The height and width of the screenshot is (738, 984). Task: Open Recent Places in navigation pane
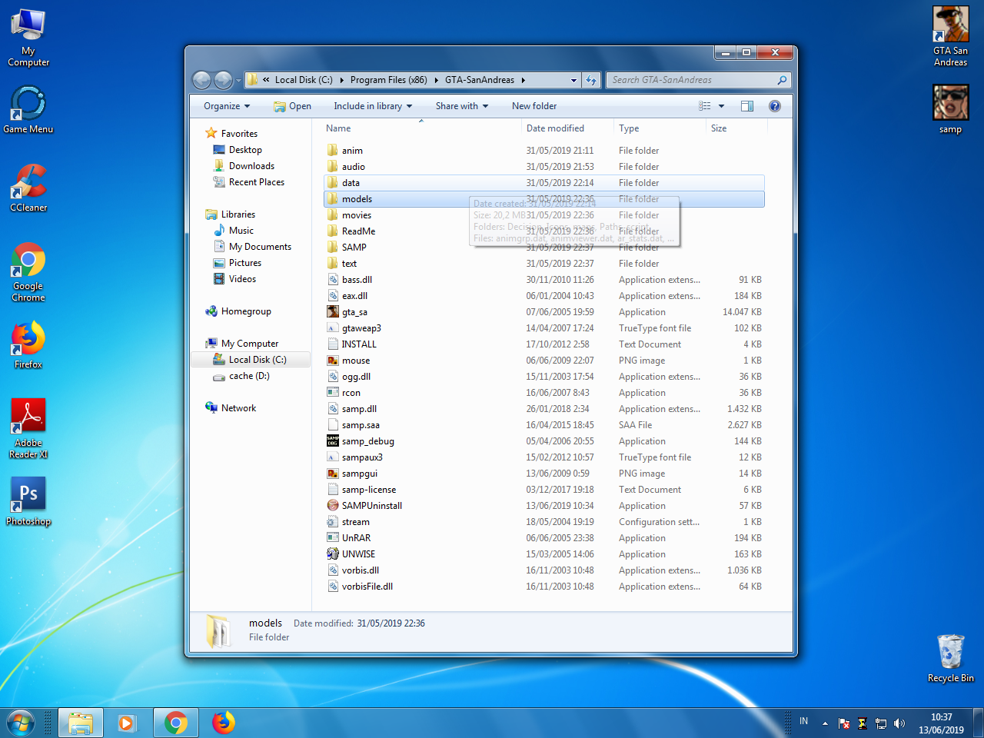point(257,182)
